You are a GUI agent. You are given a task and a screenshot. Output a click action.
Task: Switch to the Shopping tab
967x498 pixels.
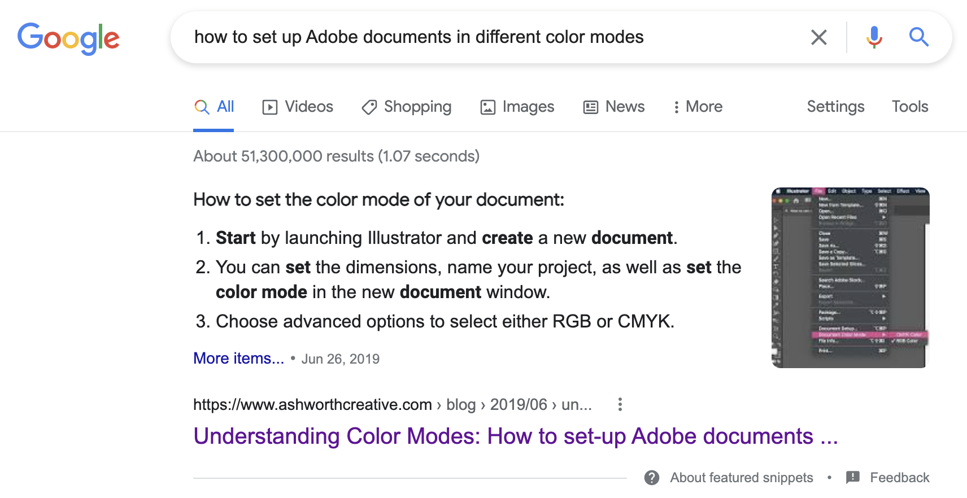point(407,107)
